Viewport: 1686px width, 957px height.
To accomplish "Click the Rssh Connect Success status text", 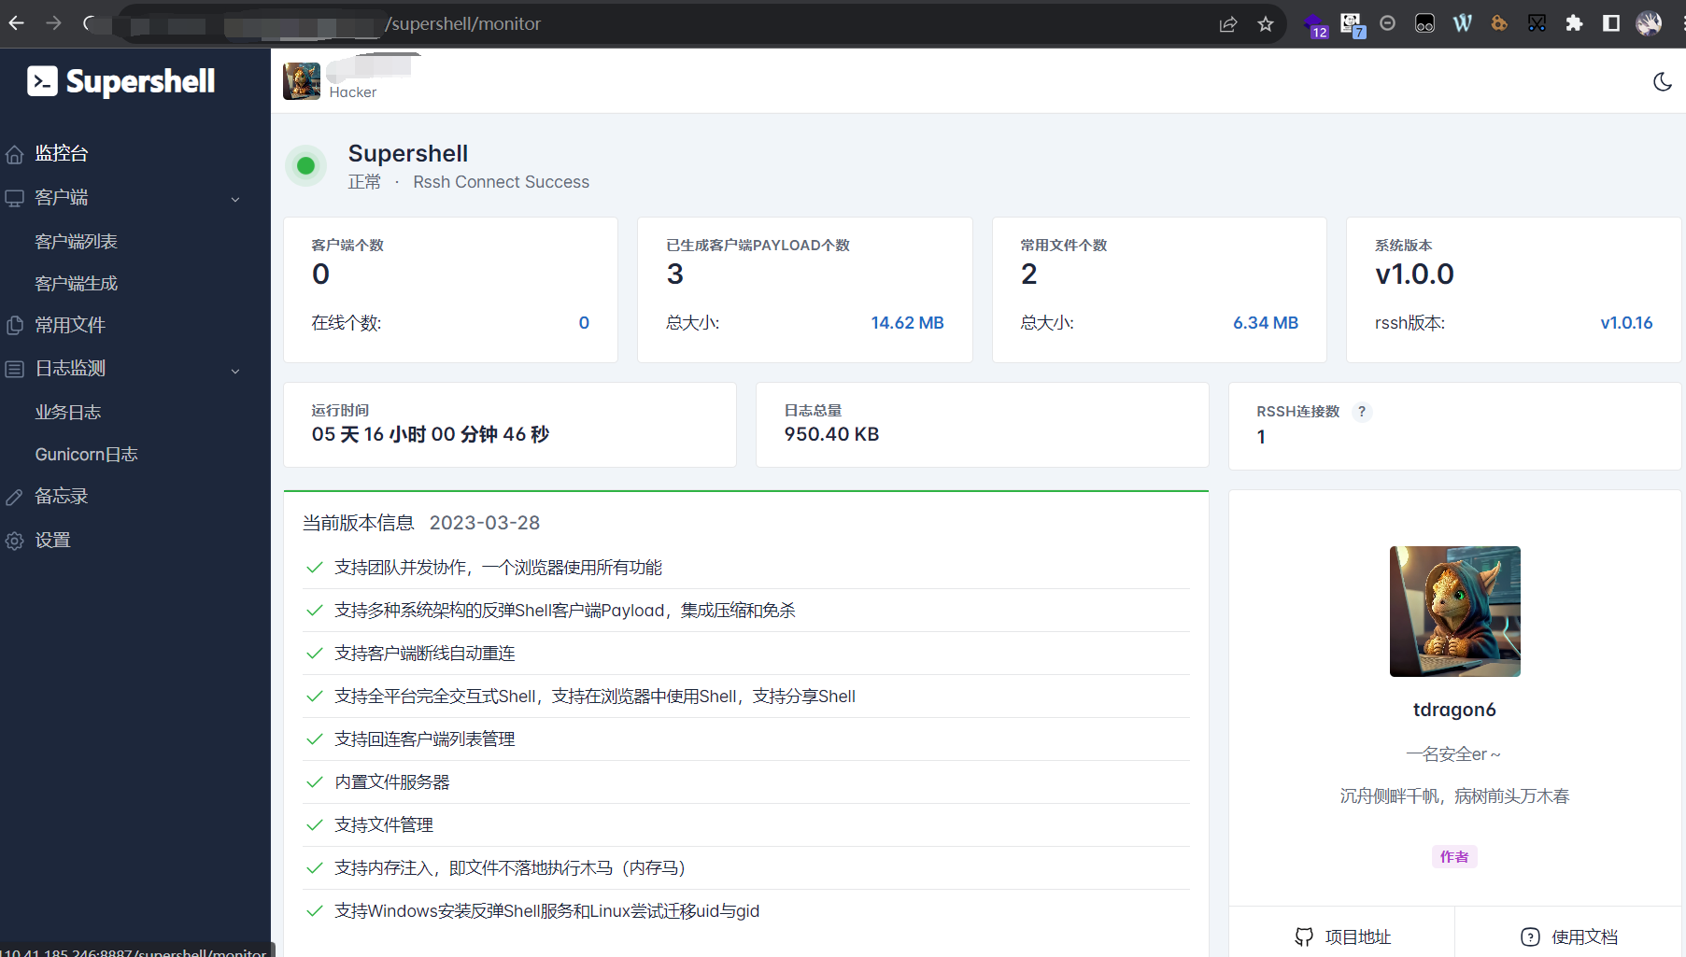I will pyautogui.click(x=501, y=182).
